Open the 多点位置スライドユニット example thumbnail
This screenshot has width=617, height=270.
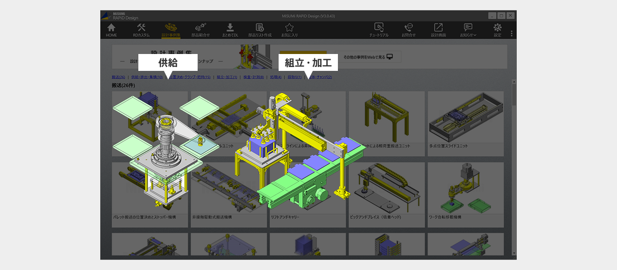[466, 123]
